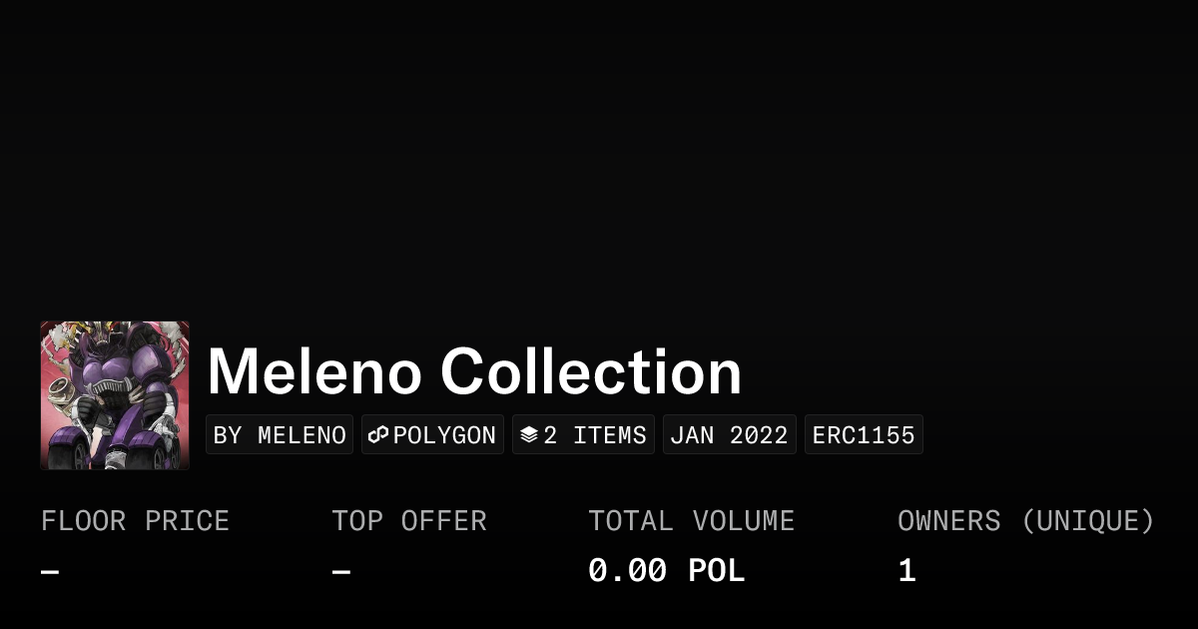
Task: Click the 2 ITEMS count text
Action: point(595,435)
